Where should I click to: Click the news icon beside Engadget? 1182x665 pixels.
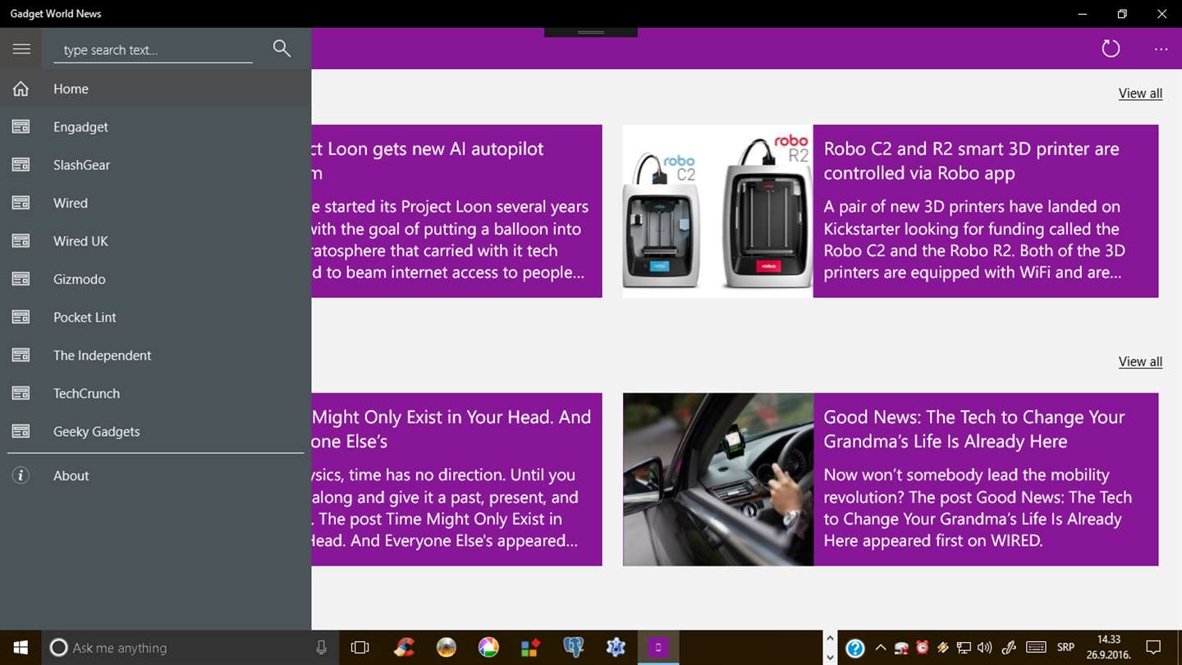click(x=21, y=126)
